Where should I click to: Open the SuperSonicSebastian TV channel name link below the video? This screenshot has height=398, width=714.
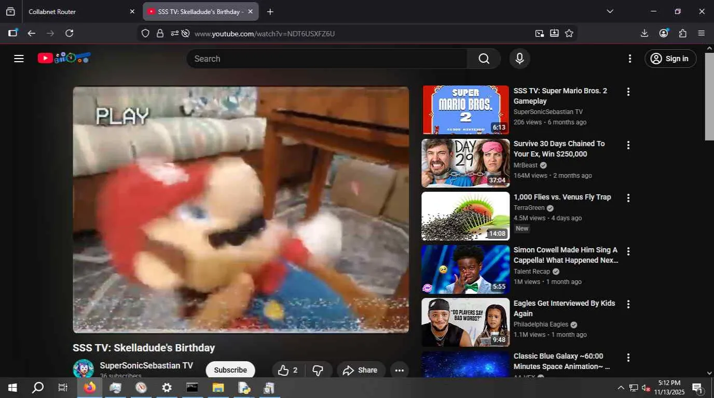click(146, 365)
